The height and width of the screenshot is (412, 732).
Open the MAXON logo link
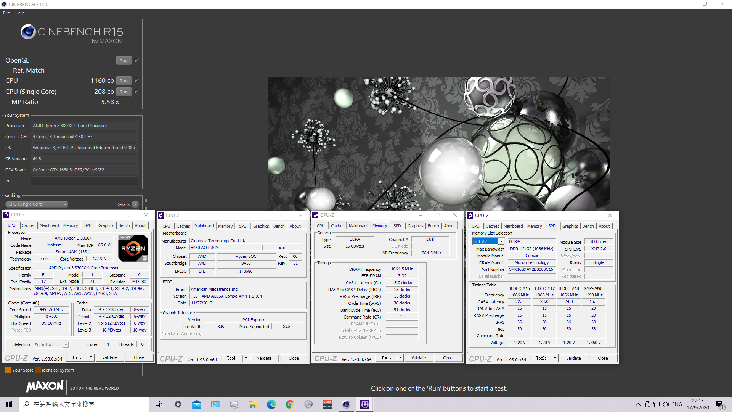[45, 386]
